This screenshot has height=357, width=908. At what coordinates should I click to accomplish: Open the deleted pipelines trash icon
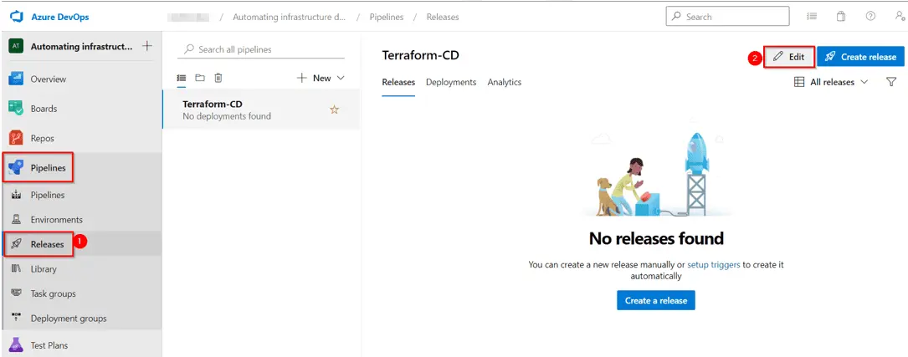(218, 78)
